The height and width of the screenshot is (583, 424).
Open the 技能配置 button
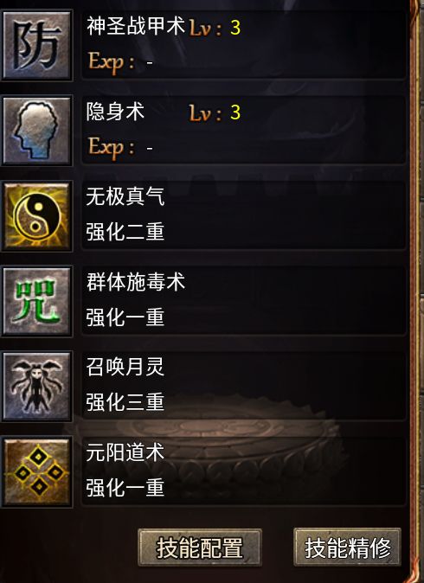click(200, 548)
